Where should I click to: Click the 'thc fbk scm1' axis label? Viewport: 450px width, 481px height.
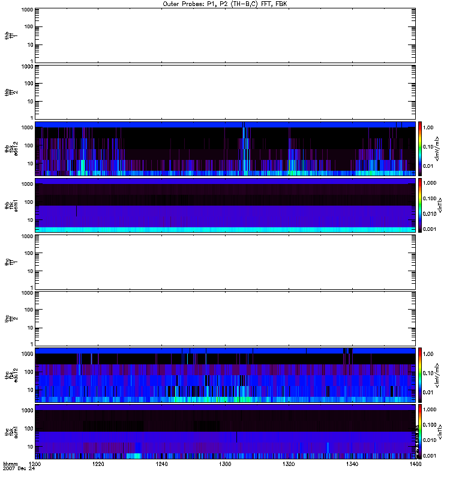pyautogui.click(x=11, y=432)
